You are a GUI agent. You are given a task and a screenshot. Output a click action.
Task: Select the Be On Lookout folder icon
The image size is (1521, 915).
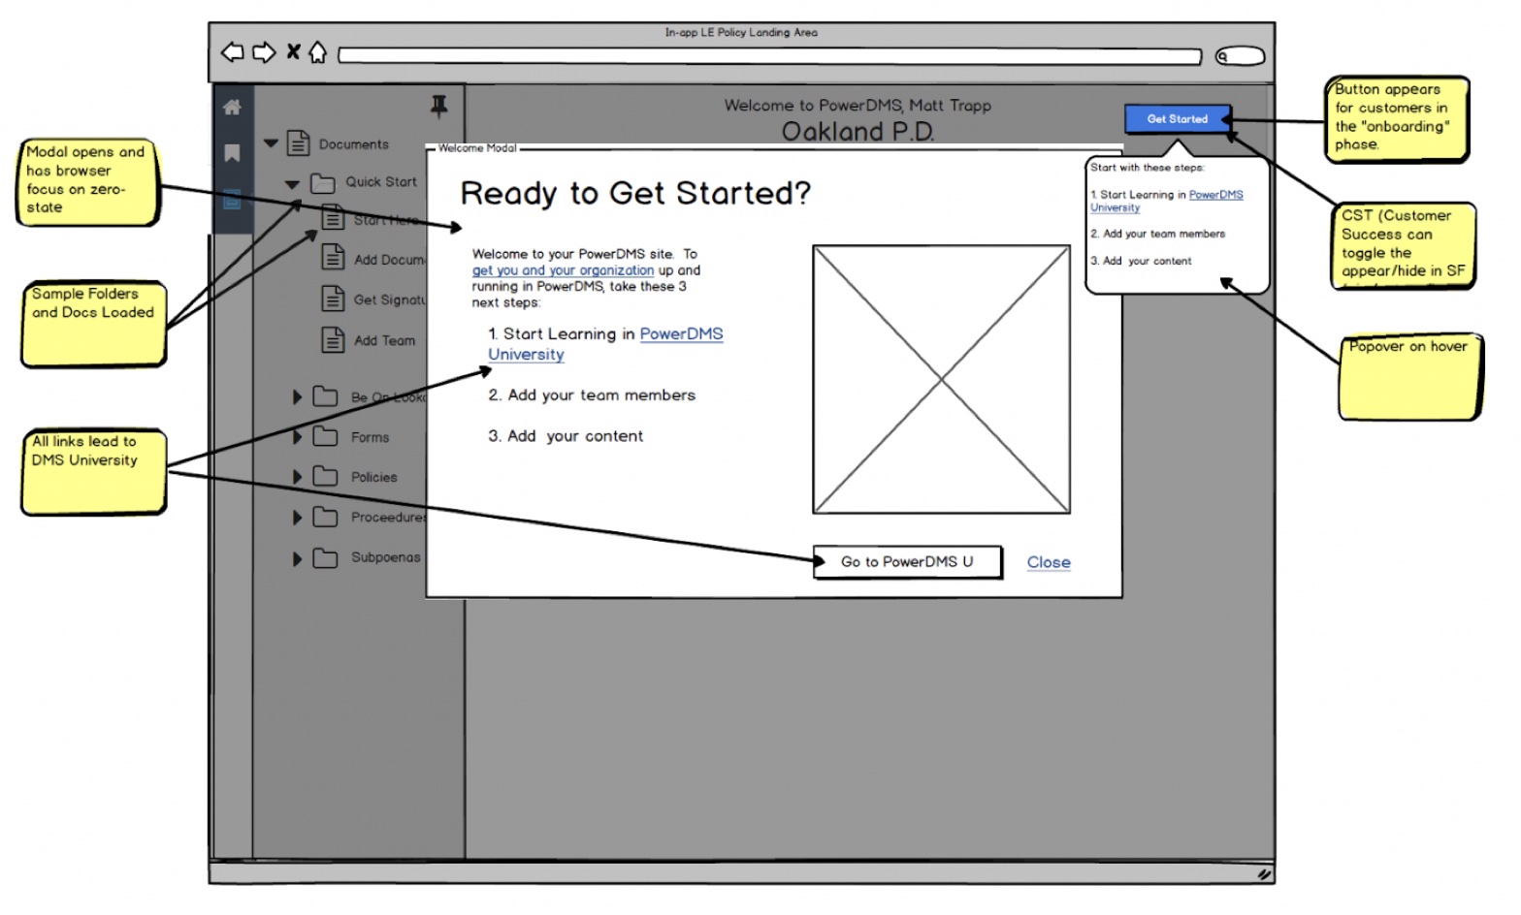[325, 396]
